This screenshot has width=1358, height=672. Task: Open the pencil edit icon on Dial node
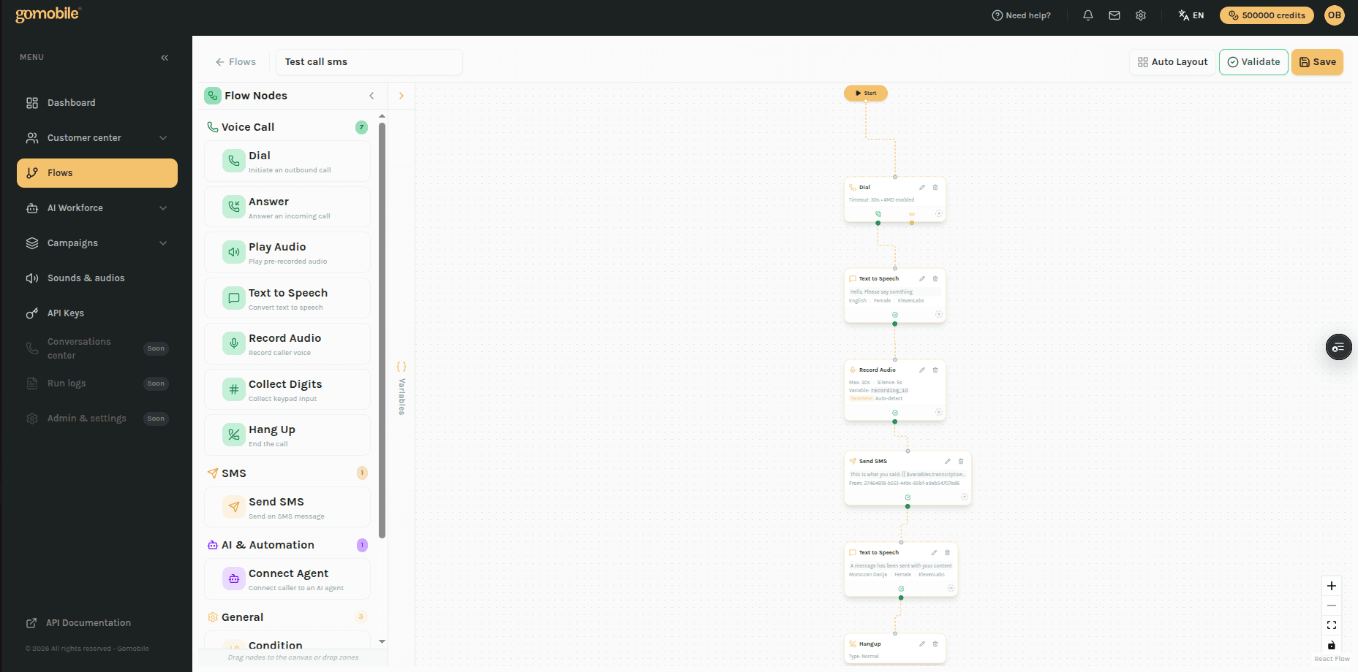coord(923,187)
